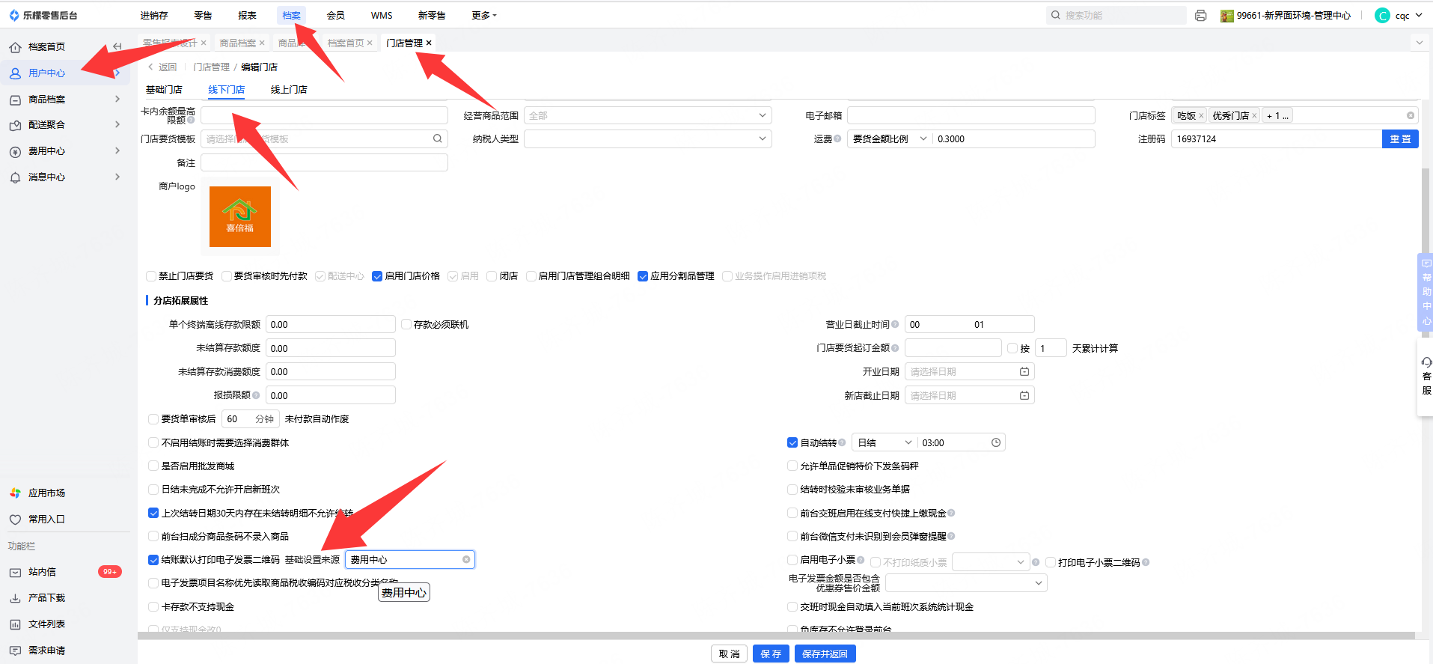
Task: Open 纳税人类型 dropdown
Action: (647, 138)
